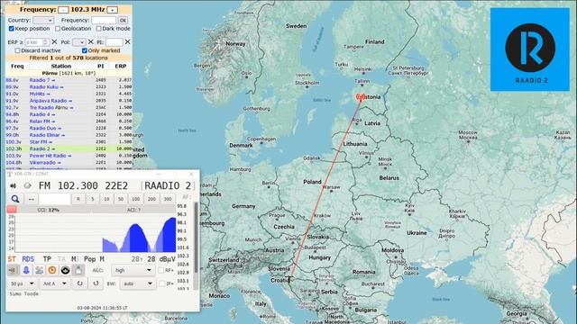Open the Star FM station link
577x324 pixels.
[41, 142]
